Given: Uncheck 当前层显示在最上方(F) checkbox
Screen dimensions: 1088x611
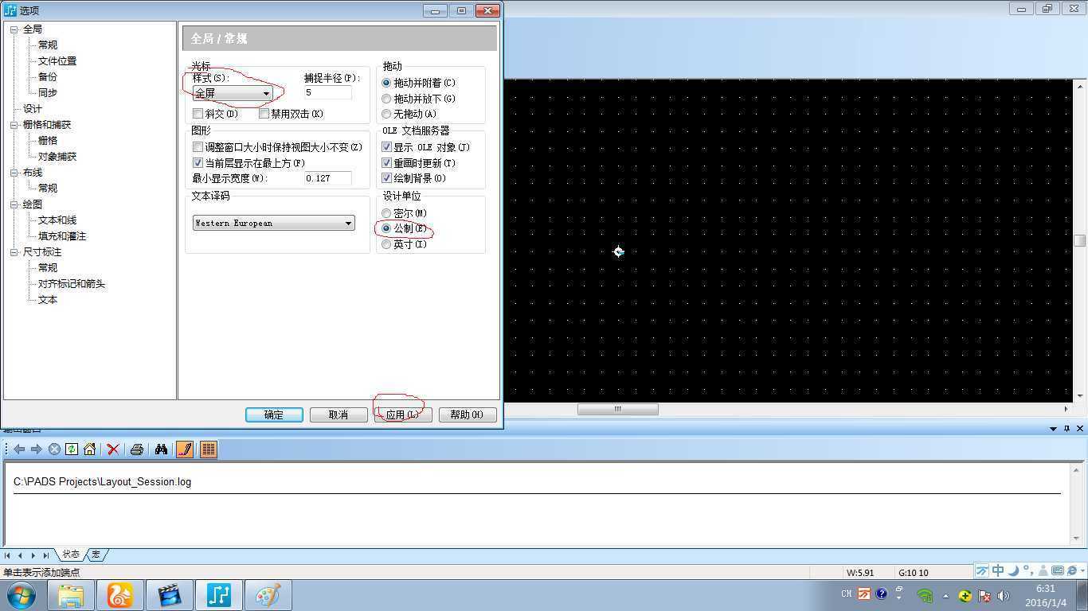Looking at the screenshot, I should pyautogui.click(x=198, y=163).
